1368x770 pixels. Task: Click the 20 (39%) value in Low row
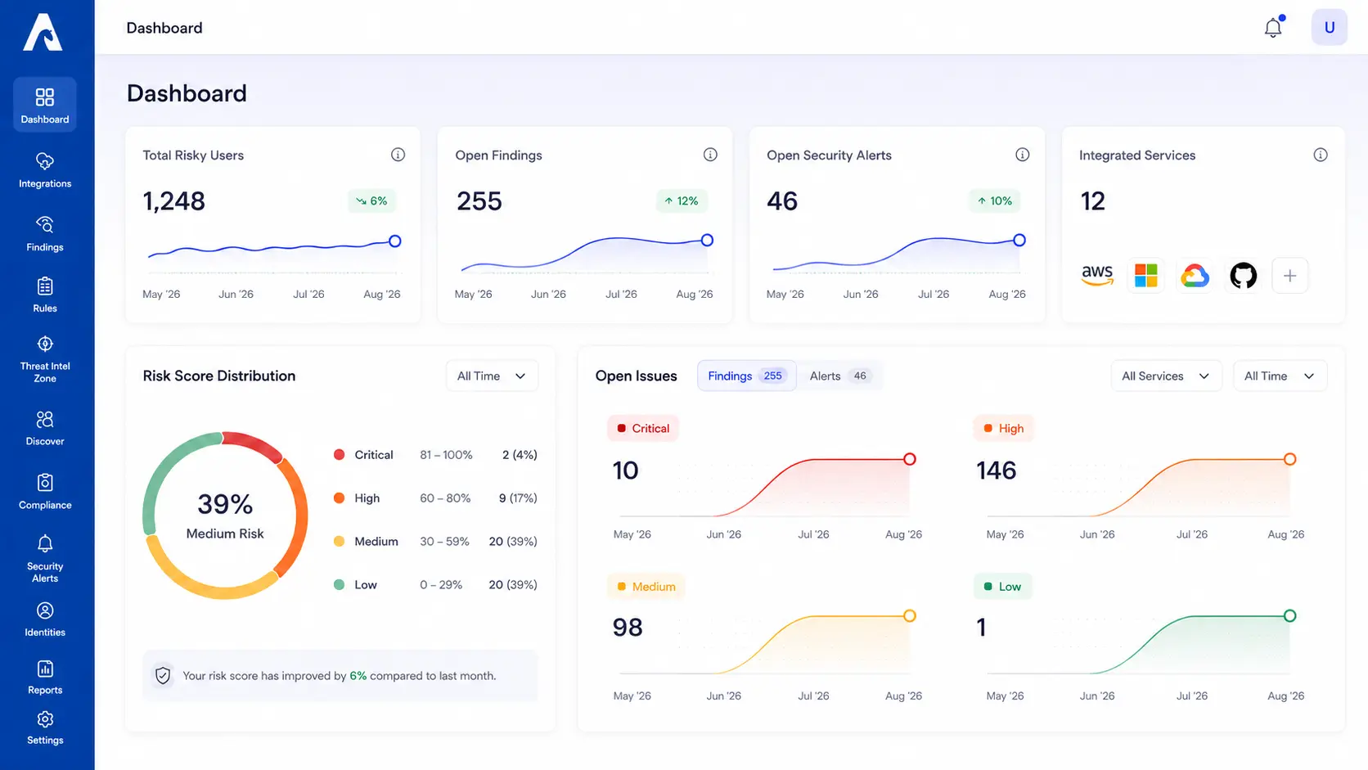(513, 585)
